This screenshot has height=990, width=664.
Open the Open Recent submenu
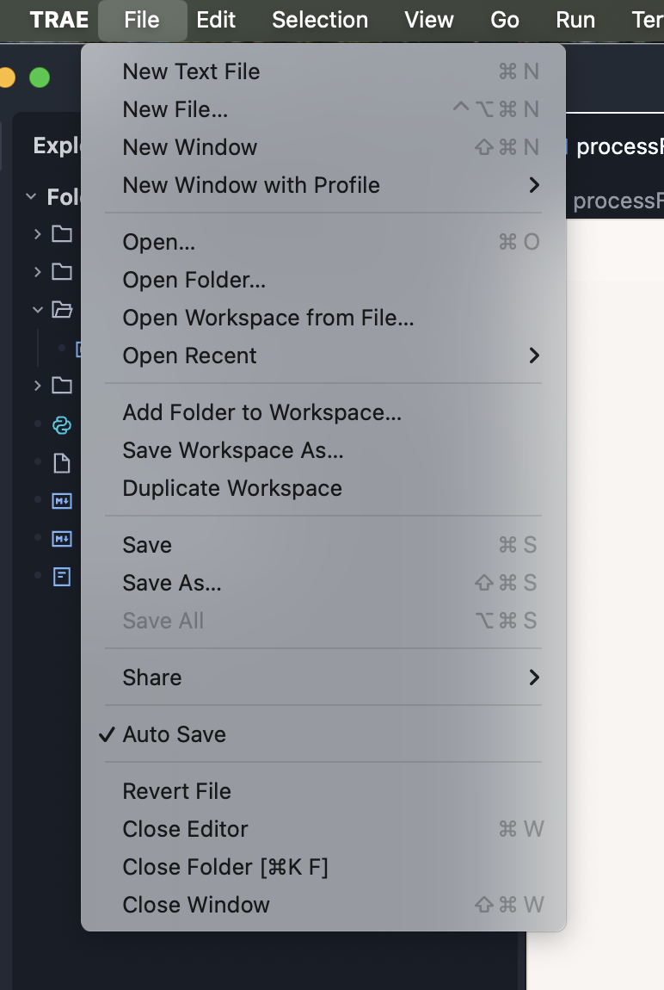[191, 356]
